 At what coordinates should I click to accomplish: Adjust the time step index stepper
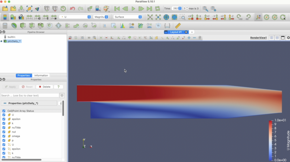click(187, 8)
